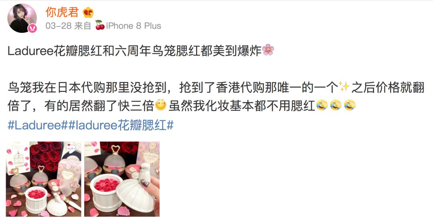Open the second photo with hand holding lid
This screenshot has height=220, width=433.
tap(122, 179)
